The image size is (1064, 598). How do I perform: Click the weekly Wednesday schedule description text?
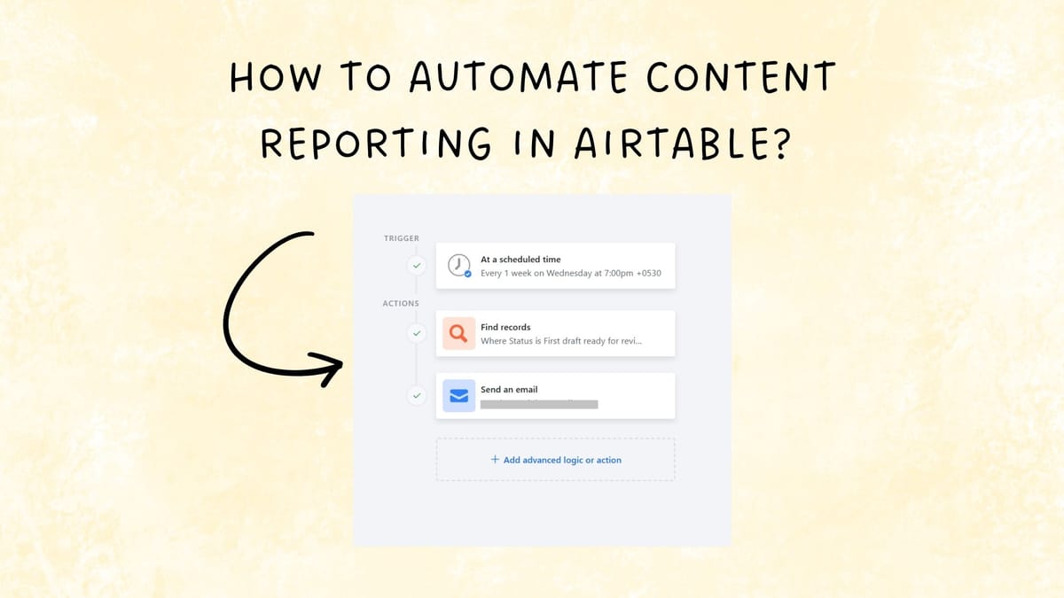pos(570,273)
